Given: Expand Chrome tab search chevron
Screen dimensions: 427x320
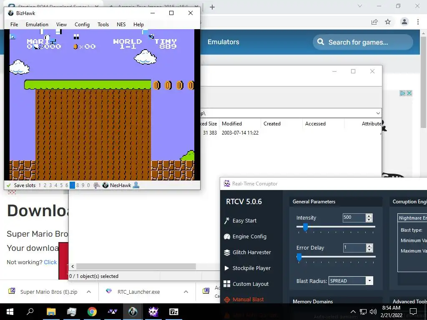Looking at the screenshot, I should tap(360, 6).
